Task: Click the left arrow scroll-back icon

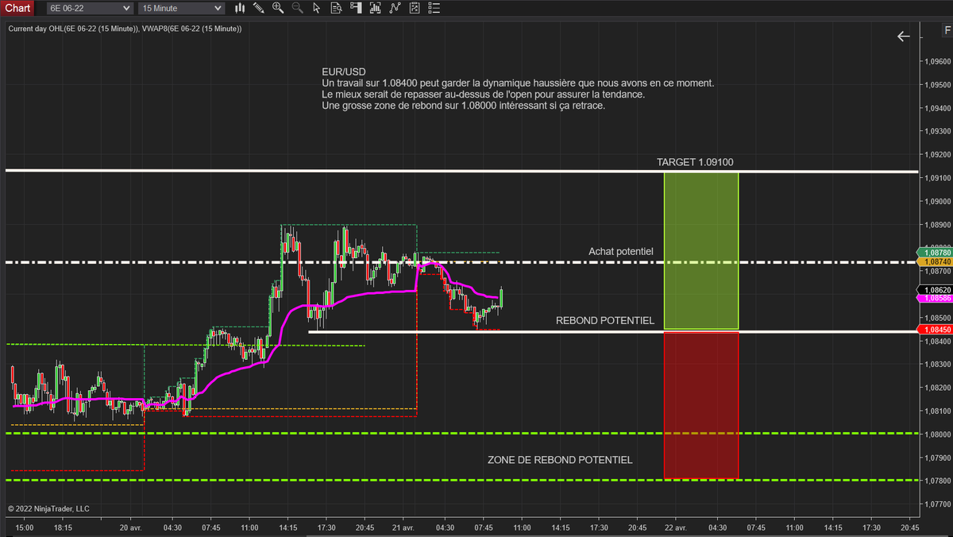Action: (903, 37)
